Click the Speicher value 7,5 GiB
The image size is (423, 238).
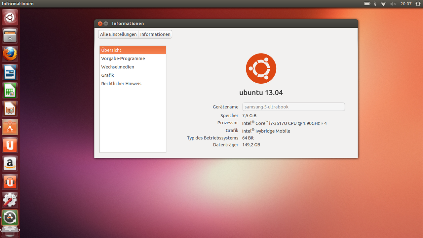tap(249, 116)
